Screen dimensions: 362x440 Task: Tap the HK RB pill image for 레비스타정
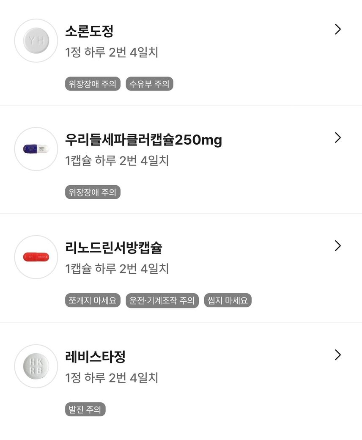point(36,366)
